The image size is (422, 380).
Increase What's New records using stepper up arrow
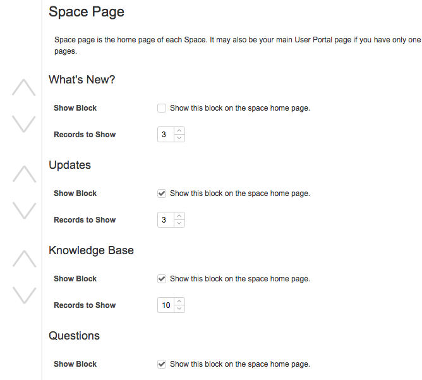coord(179,131)
